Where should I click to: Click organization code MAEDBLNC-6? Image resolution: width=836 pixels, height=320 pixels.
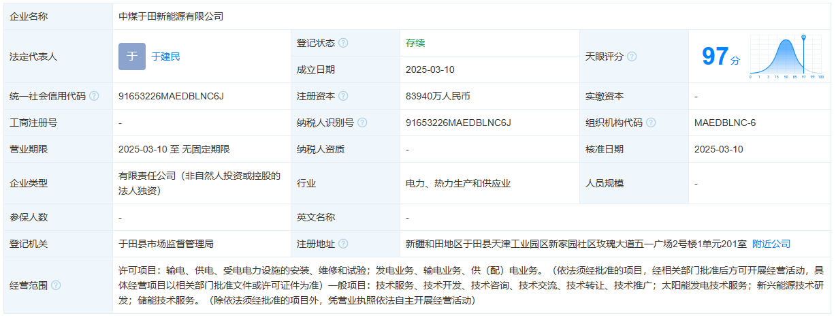click(x=725, y=123)
